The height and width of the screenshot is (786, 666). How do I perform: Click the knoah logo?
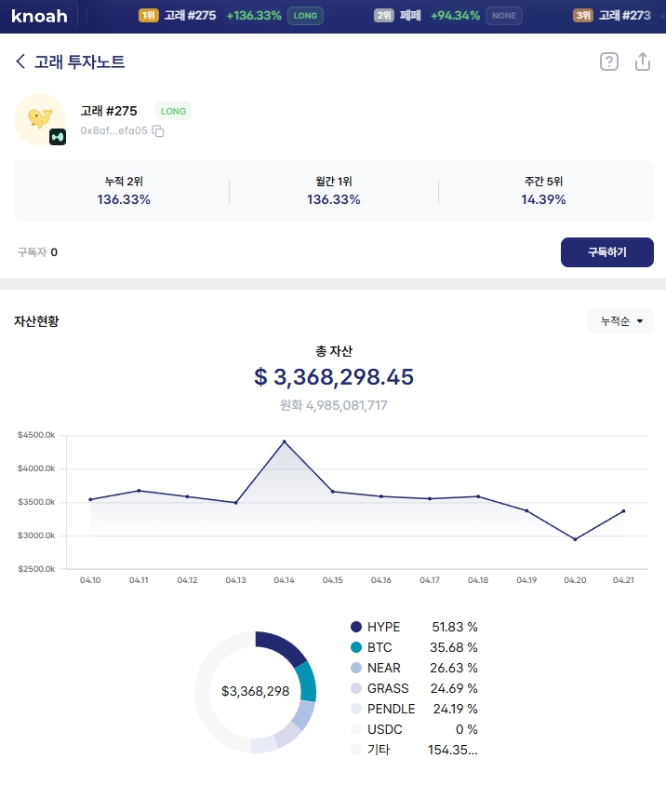click(x=39, y=16)
